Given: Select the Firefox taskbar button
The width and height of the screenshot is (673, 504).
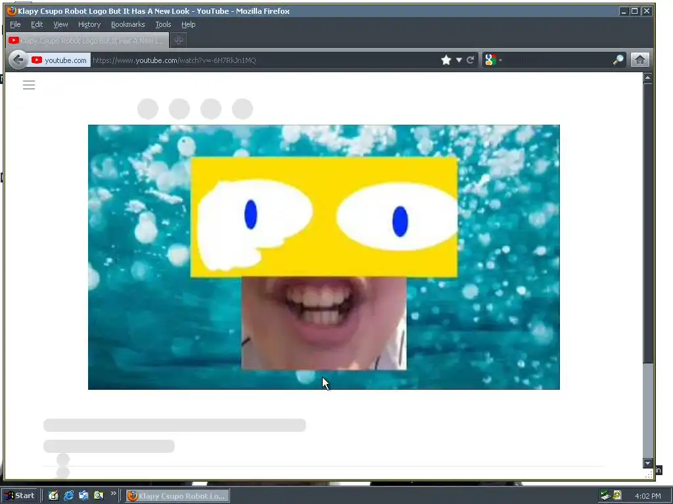Looking at the screenshot, I should coord(177,496).
